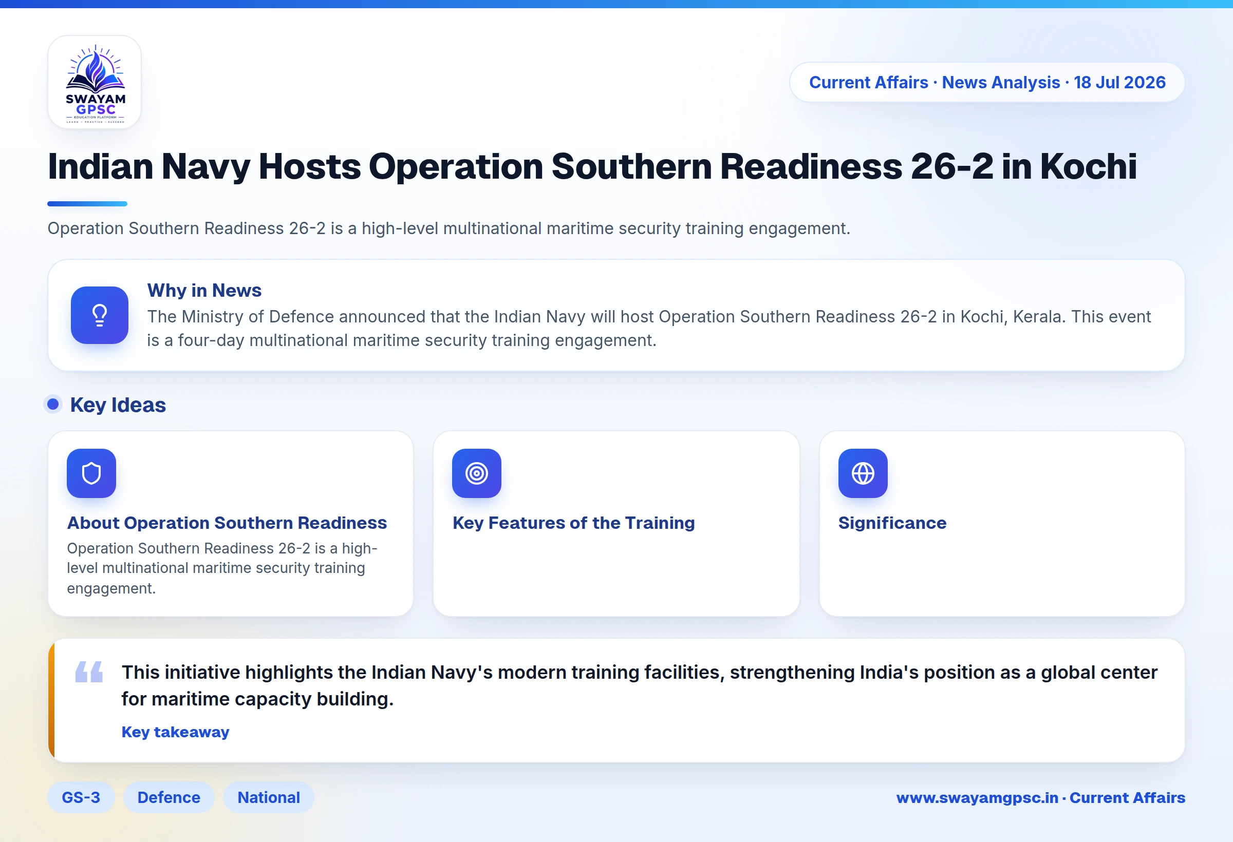The image size is (1233, 842).
Task: Open the www.swayamgpsc.in Current Affairs link
Action: [1040, 797]
